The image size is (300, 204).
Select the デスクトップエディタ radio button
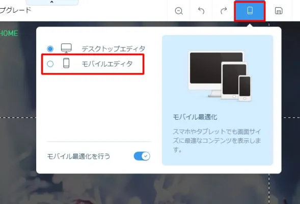pyautogui.click(x=50, y=48)
